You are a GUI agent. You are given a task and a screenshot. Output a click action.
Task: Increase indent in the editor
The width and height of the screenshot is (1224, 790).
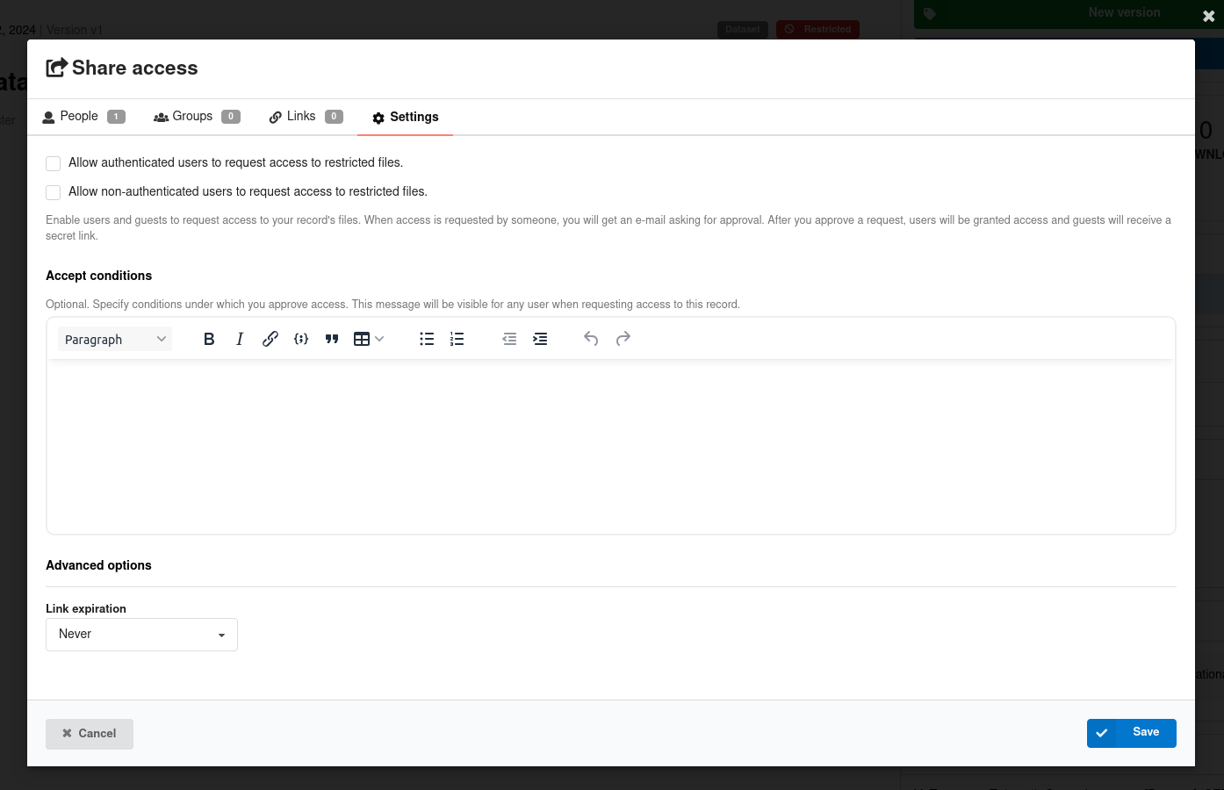click(x=540, y=339)
